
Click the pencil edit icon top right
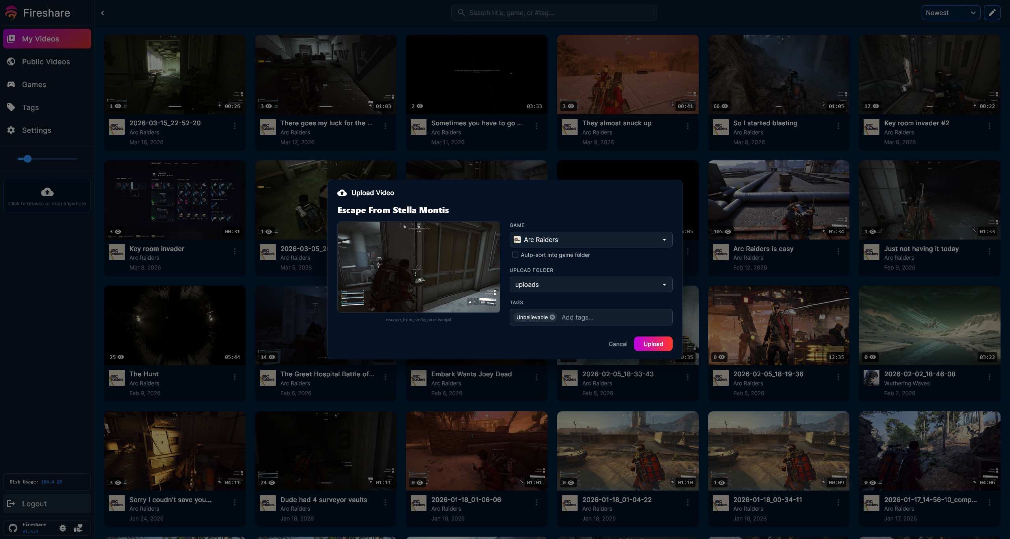click(992, 13)
